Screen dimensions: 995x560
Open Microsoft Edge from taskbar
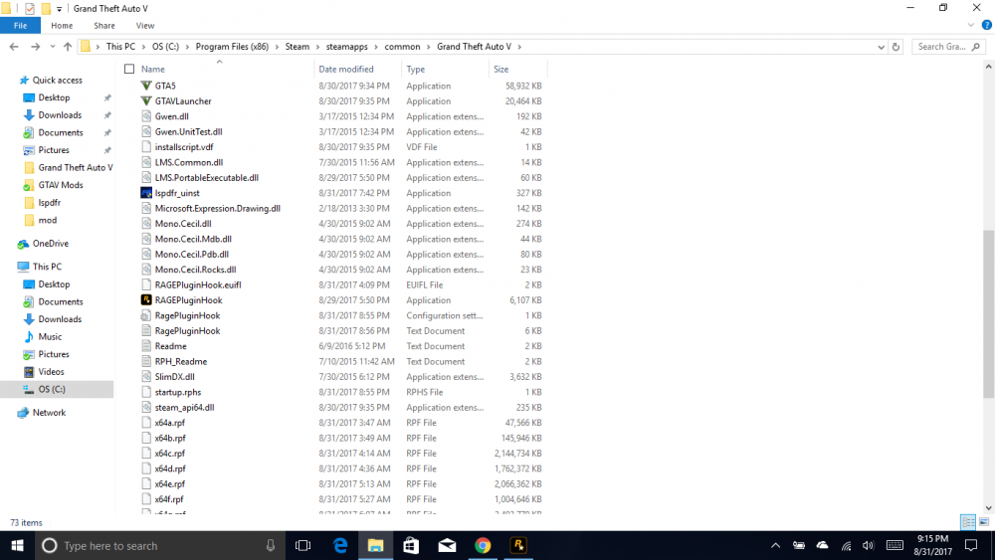[340, 545]
